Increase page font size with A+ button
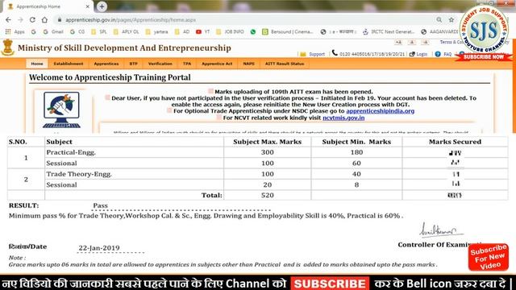 pyautogui.click(x=398, y=42)
